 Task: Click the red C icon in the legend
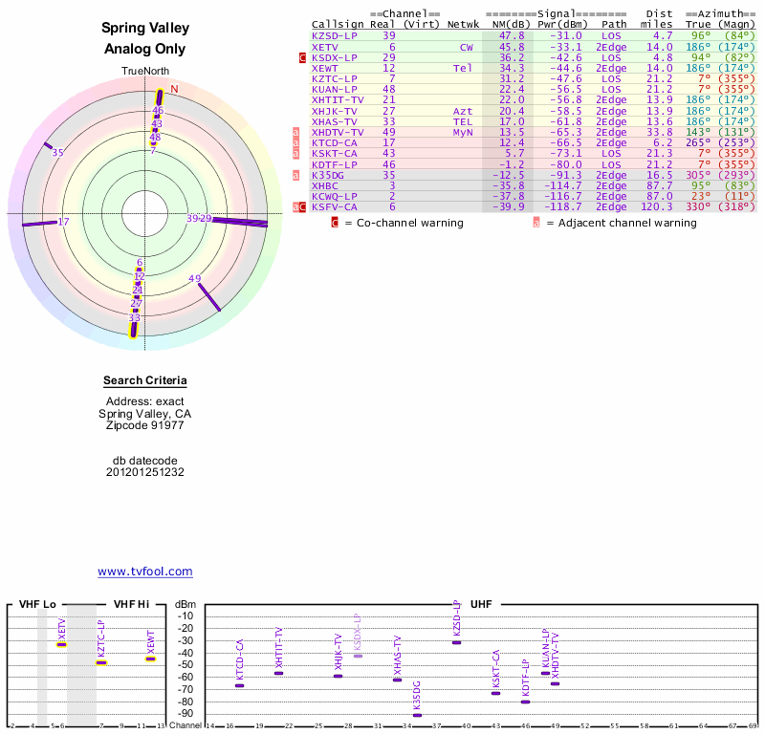[x=335, y=223]
